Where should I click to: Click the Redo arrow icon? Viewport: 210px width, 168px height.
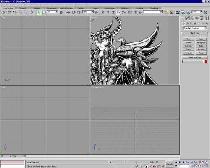pyautogui.click(x=15, y=12)
